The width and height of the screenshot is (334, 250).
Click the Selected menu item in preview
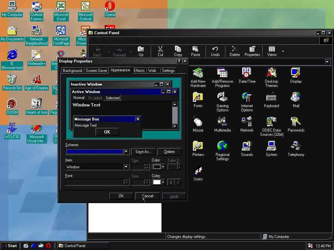(113, 98)
